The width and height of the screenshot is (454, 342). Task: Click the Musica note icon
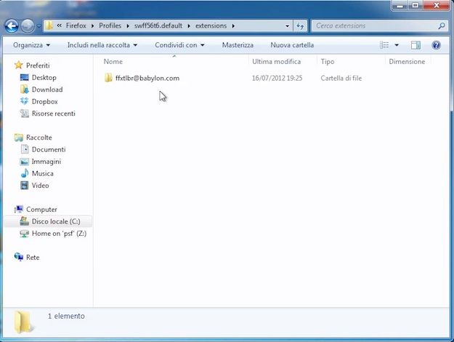point(25,173)
